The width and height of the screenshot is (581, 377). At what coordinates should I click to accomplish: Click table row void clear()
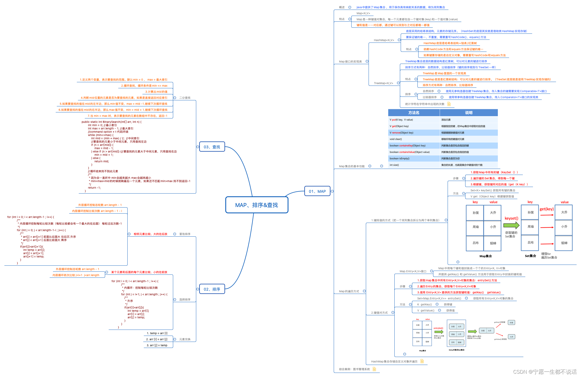443,139
